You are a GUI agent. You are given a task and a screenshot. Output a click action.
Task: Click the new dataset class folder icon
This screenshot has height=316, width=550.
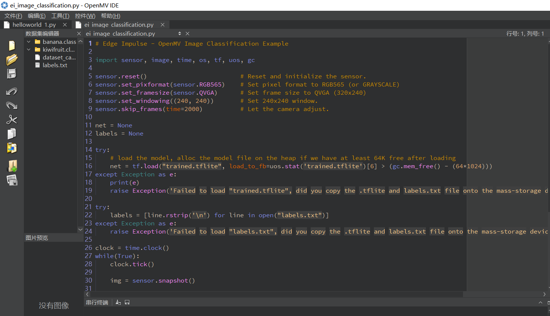tap(12, 166)
